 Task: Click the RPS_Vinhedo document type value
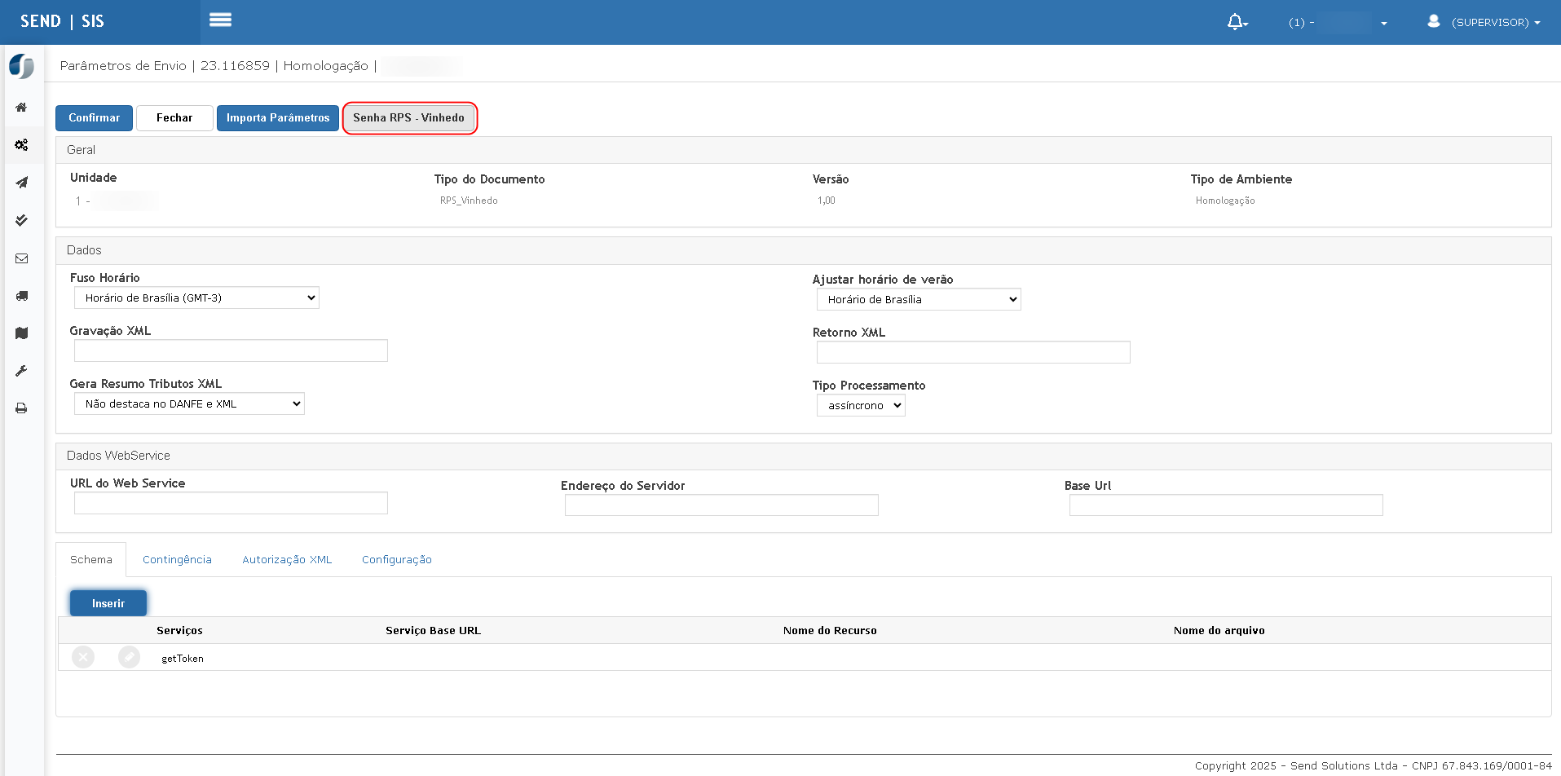click(x=469, y=201)
